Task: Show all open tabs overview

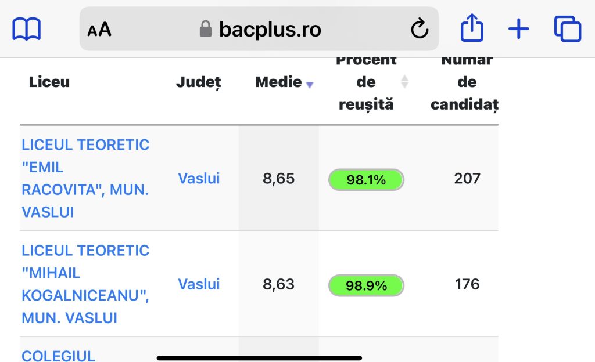Action: 567,28
